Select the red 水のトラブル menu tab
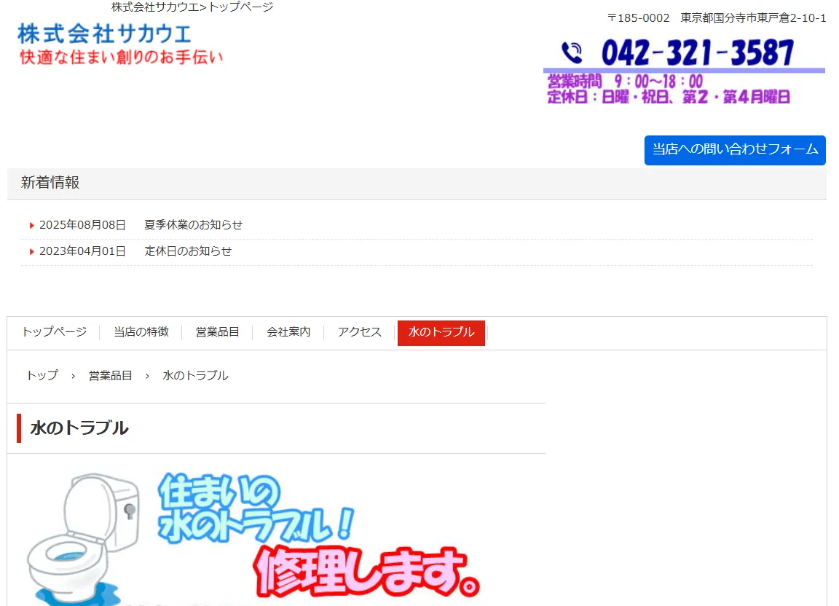This screenshot has width=839, height=606. click(441, 333)
